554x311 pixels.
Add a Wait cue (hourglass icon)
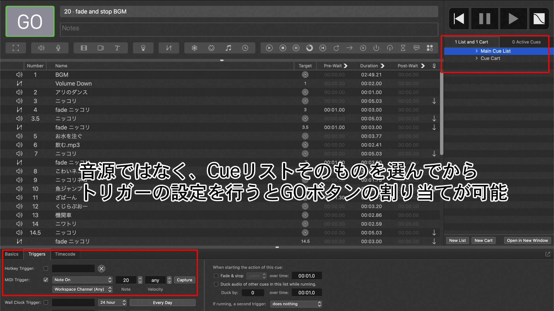pos(403,48)
